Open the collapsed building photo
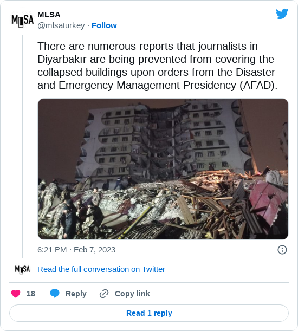Image resolution: width=298 pixels, height=331 pixels. [163, 169]
